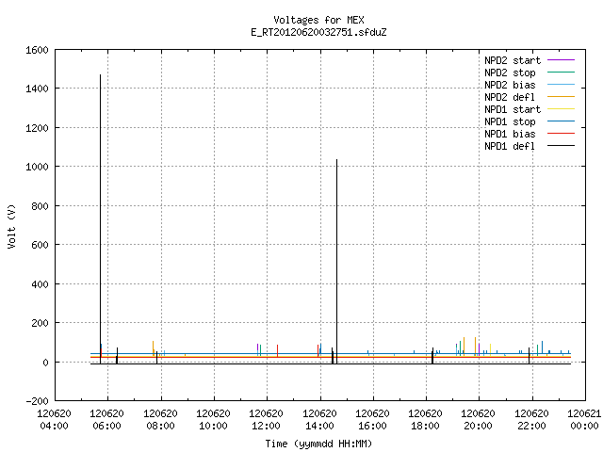Click the 200 y-axis tick label

[40, 323]
